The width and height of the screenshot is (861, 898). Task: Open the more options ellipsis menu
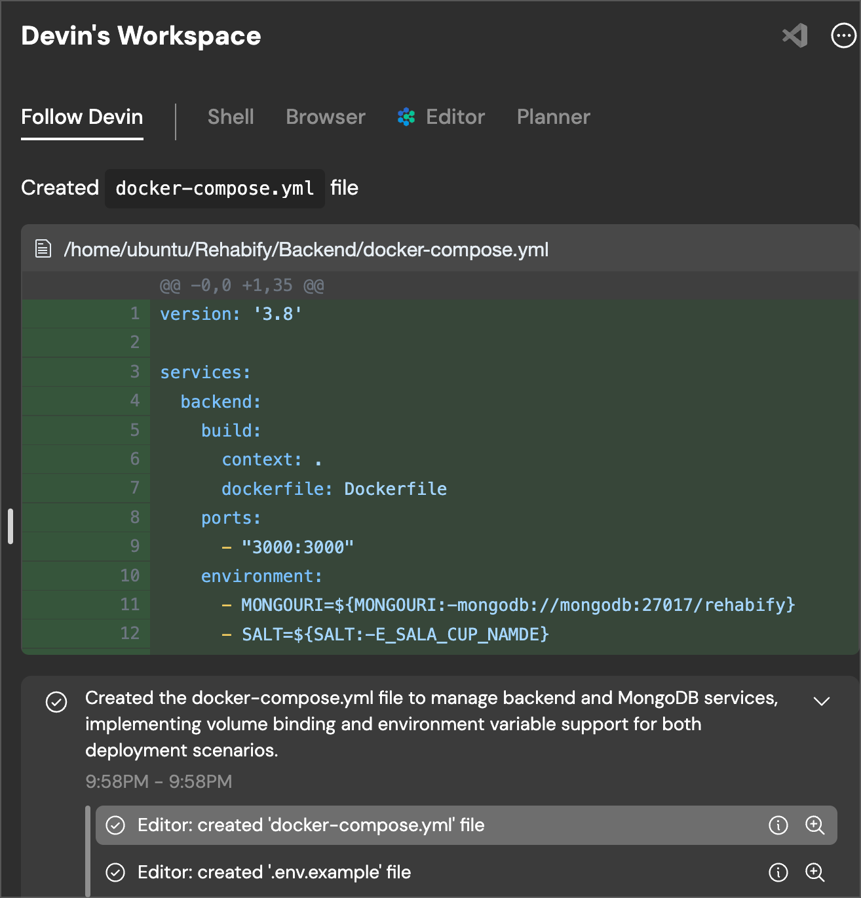coord(844,35)
